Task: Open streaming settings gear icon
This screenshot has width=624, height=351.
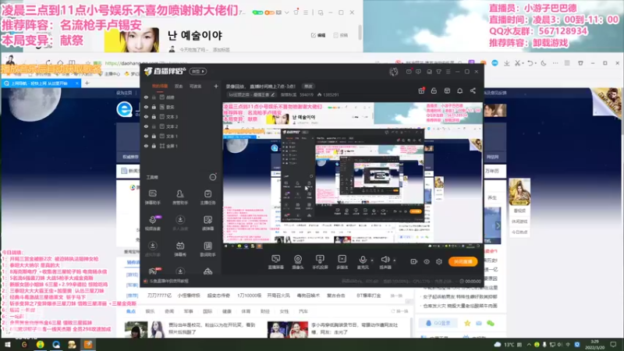Action: (439, 261)
